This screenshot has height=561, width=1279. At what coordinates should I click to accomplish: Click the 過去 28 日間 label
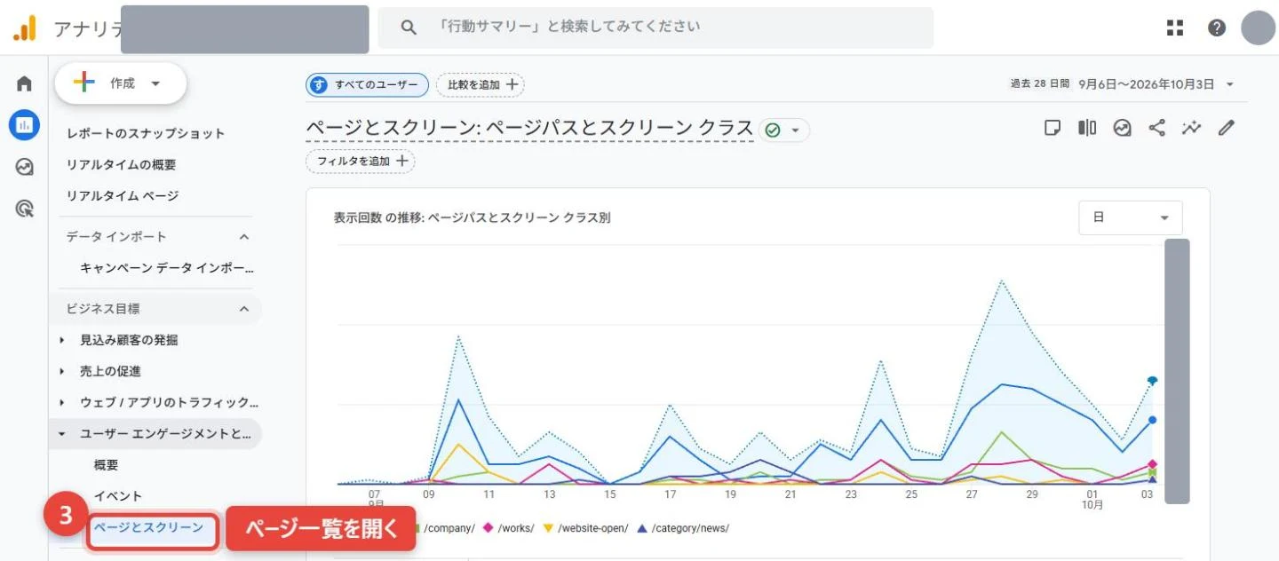coord(1040,84)
